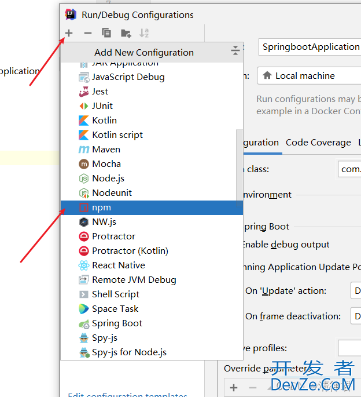Choose the Maven list entry
This screenshot has height=397, width=361.
point(152,150)
